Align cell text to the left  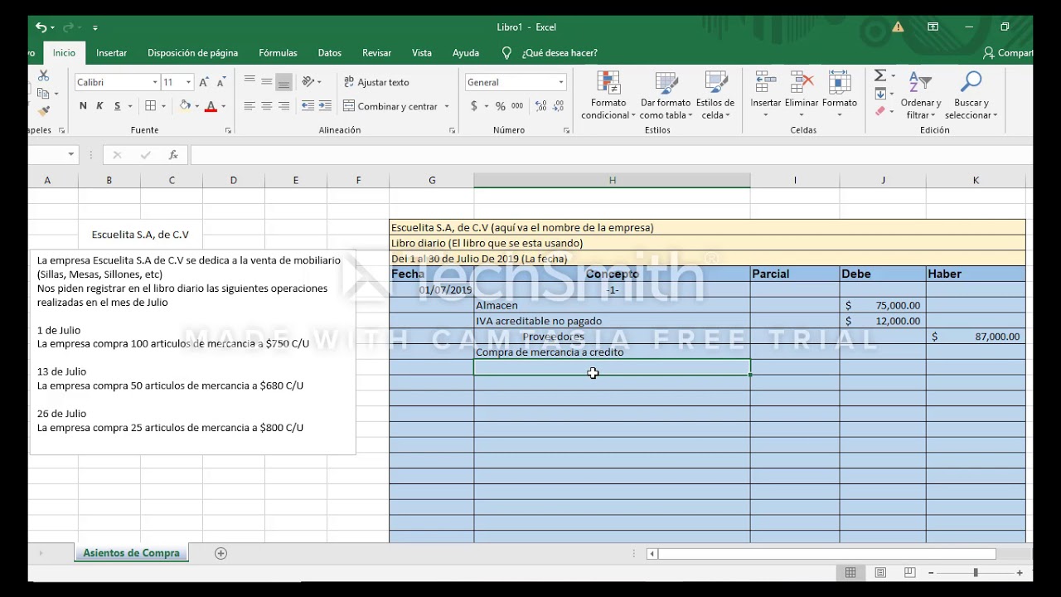250,106
